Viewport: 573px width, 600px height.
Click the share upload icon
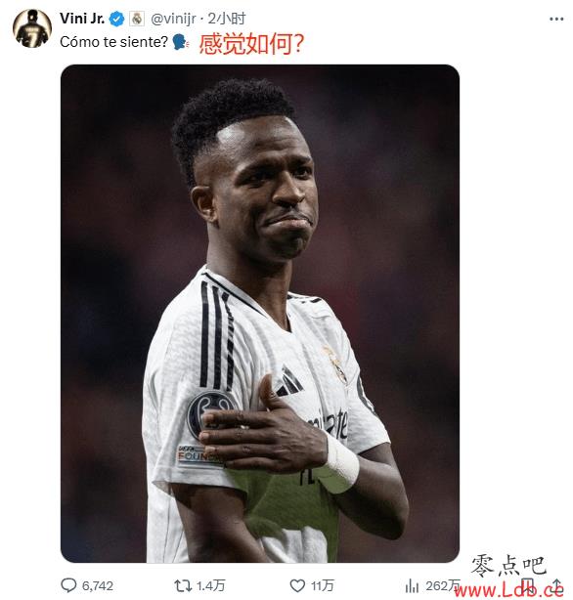(557, 585)
